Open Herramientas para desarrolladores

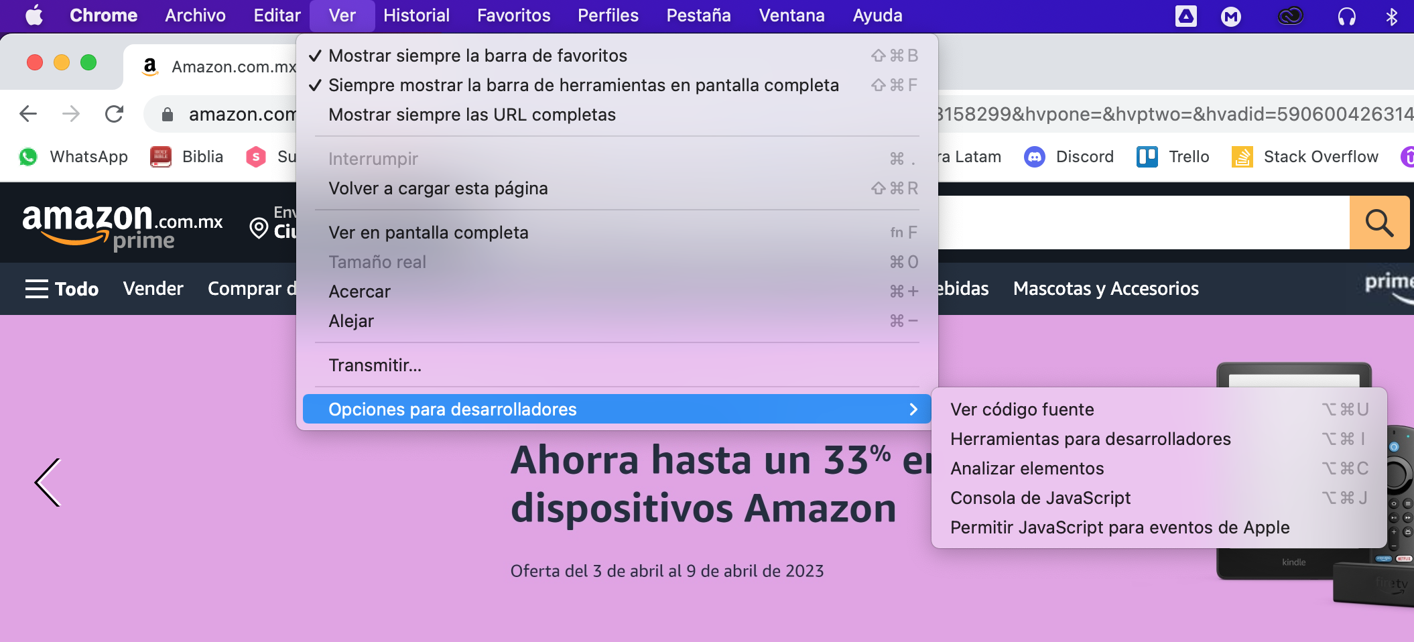pos(1159,439)
